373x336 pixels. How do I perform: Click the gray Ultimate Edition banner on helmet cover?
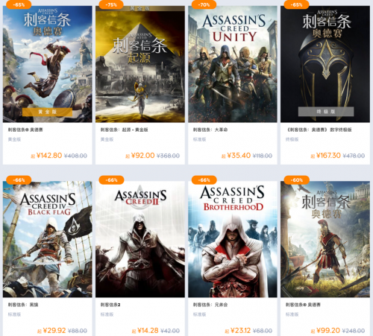tap(326, 112)
